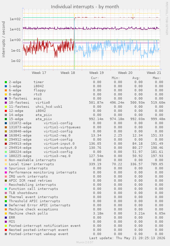Click the yellow Machine check polls swatch
Viewport: 170px width, 246px height.
(x=6, y=213)
